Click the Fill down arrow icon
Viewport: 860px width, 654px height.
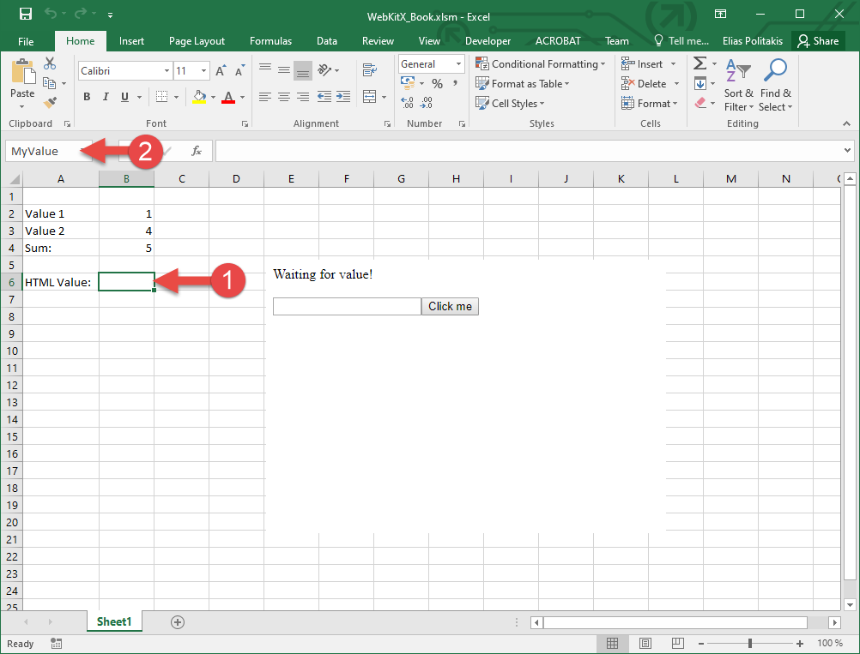700,84
